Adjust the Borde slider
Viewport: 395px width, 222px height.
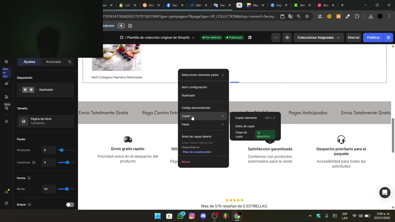click(66, 189)
